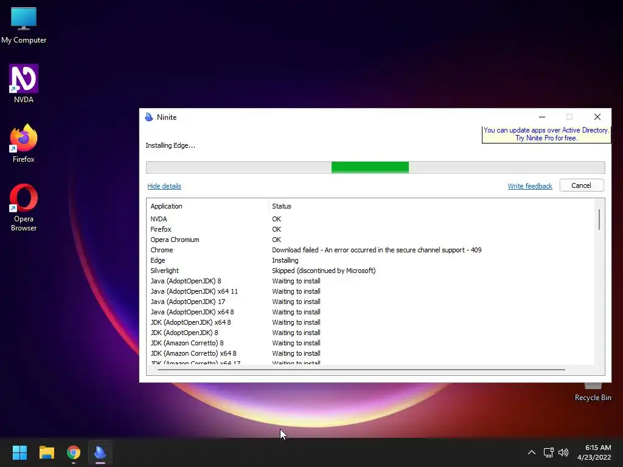Close the Ninite window

click(597, 117)
